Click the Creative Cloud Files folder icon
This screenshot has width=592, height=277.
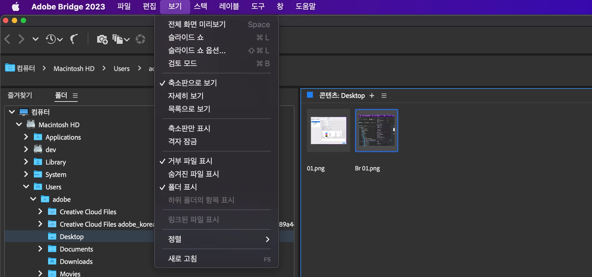tap(52, 211)
